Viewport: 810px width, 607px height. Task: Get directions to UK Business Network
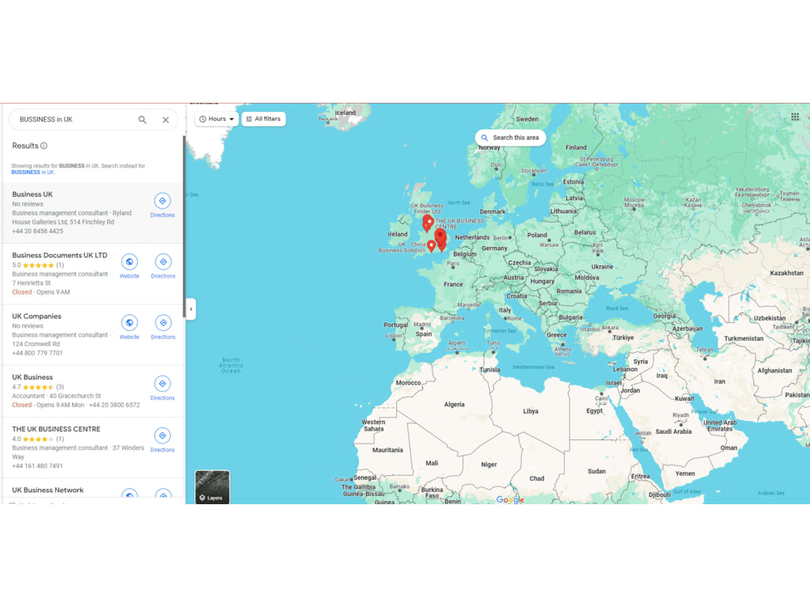pos(164,495)
